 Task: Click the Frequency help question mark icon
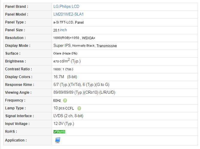coord(65,101)
